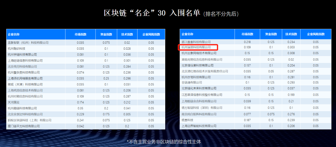The width and height of the screenshot is (336, 147).
Task: Click market index 0.218 for 浙江数秦科技
Action: pyautogui.click(x=247, y=42)
